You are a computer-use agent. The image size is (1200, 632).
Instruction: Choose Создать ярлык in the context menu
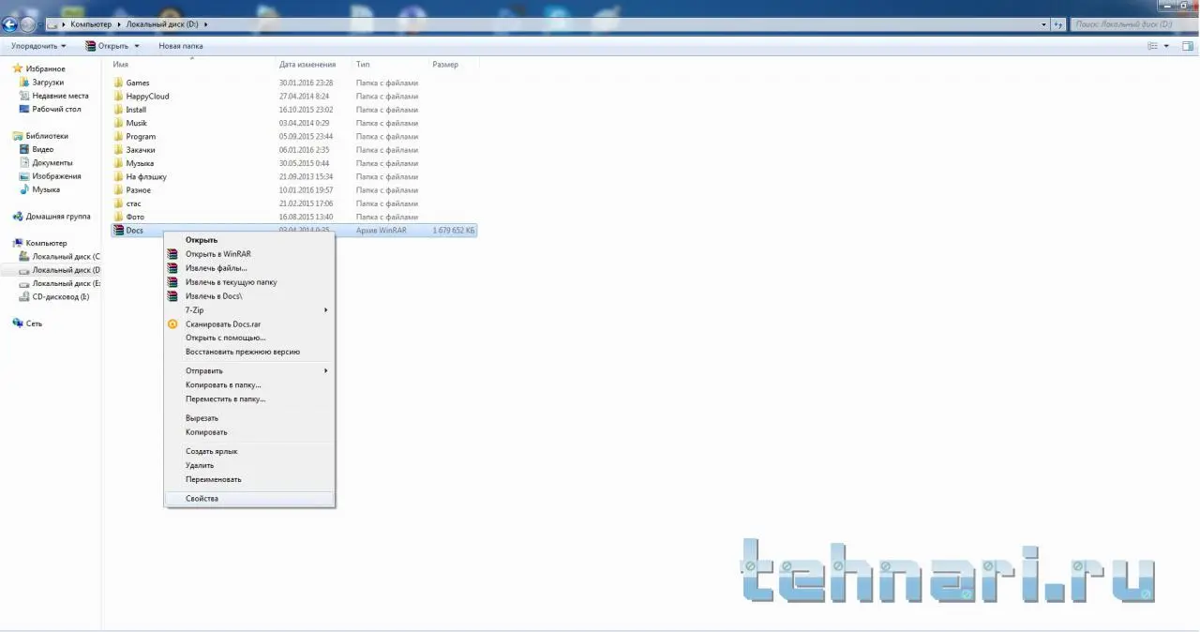pos(249,451)
